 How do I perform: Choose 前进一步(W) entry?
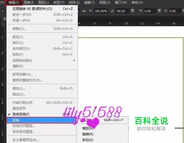click(x=42, y=15)
